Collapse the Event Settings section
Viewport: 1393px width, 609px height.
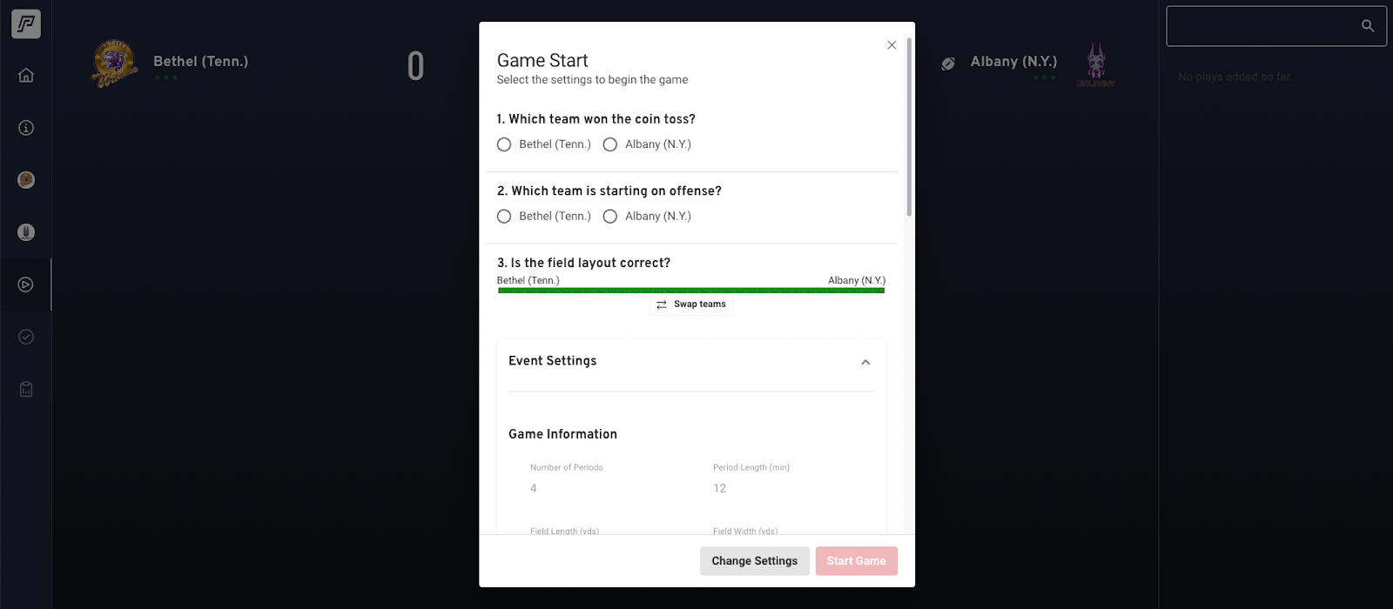pyautogui.click(x=865, y=362)
